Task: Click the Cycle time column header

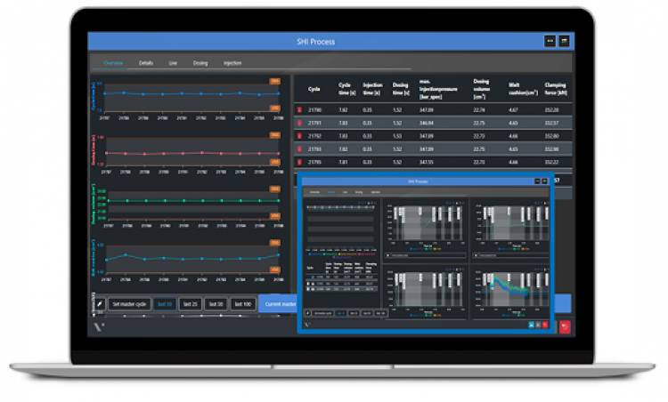Action: (x=345, y=89)
